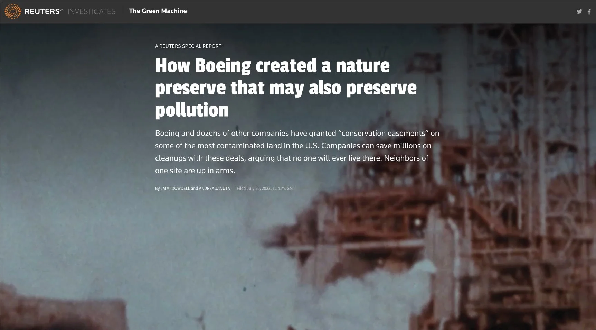Open the Investigates section link

pos(92,11)
